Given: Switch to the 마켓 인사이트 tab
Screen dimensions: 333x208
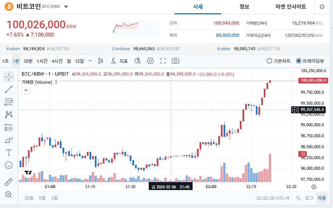Looking at the screenshot, I should [291, 7].
